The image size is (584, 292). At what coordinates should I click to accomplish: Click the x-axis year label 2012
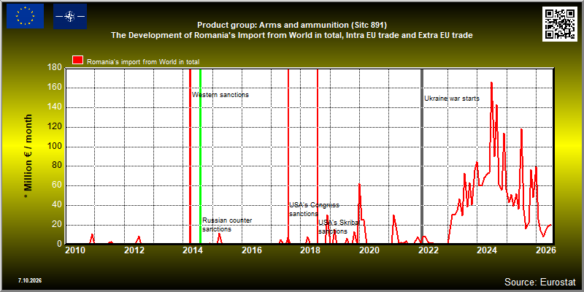(134, 250)
